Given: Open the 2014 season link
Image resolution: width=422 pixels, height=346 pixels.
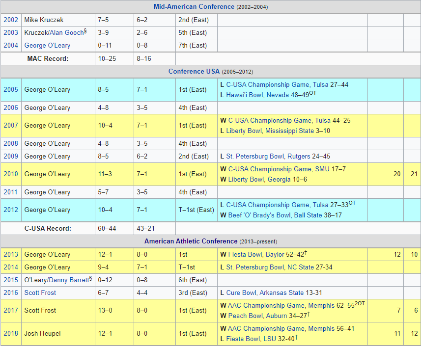Looking at the screenshot, I should click(11, 267).
